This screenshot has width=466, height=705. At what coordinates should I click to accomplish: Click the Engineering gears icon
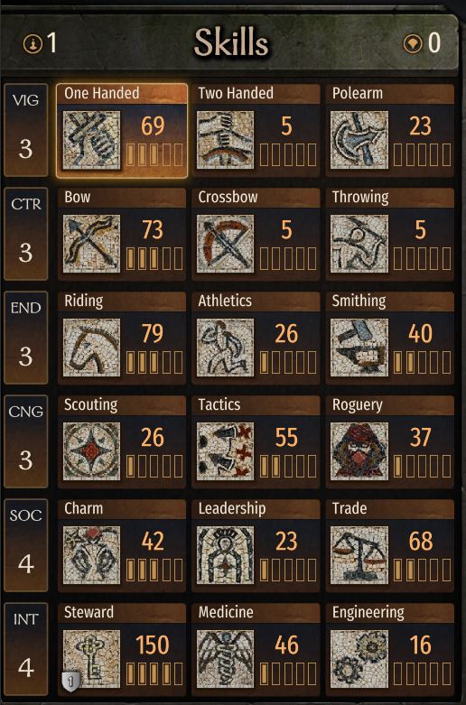(x=359, y=659)
